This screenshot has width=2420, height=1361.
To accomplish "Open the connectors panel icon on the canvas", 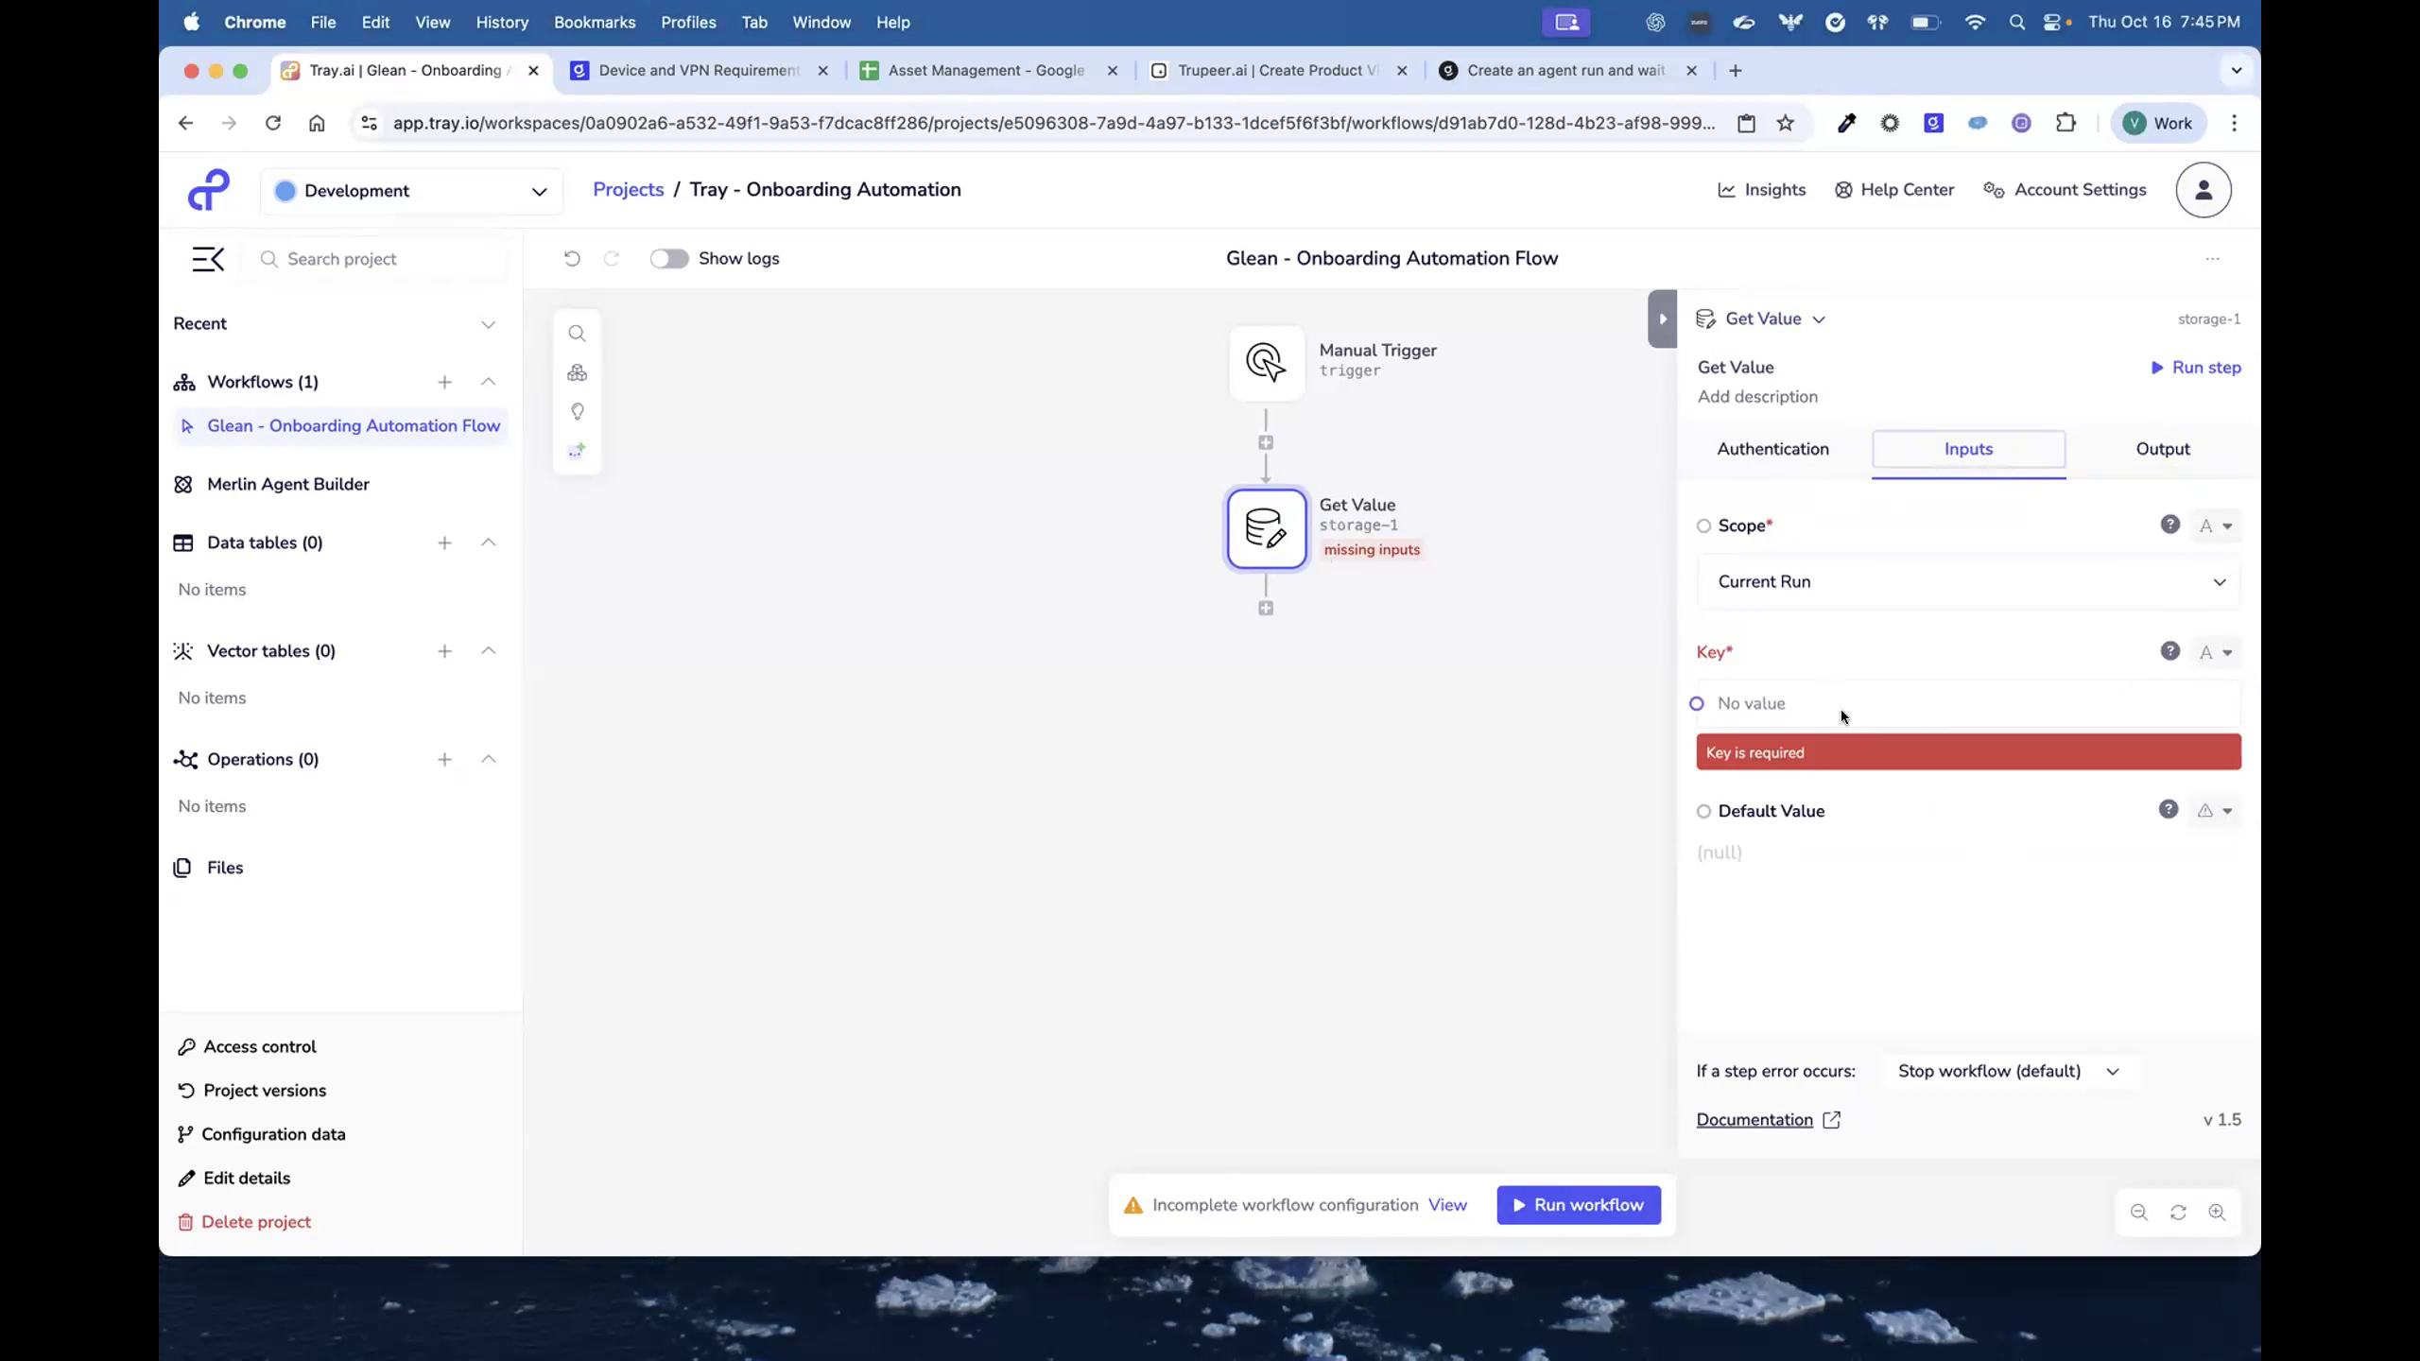I will tap(577, 372).
